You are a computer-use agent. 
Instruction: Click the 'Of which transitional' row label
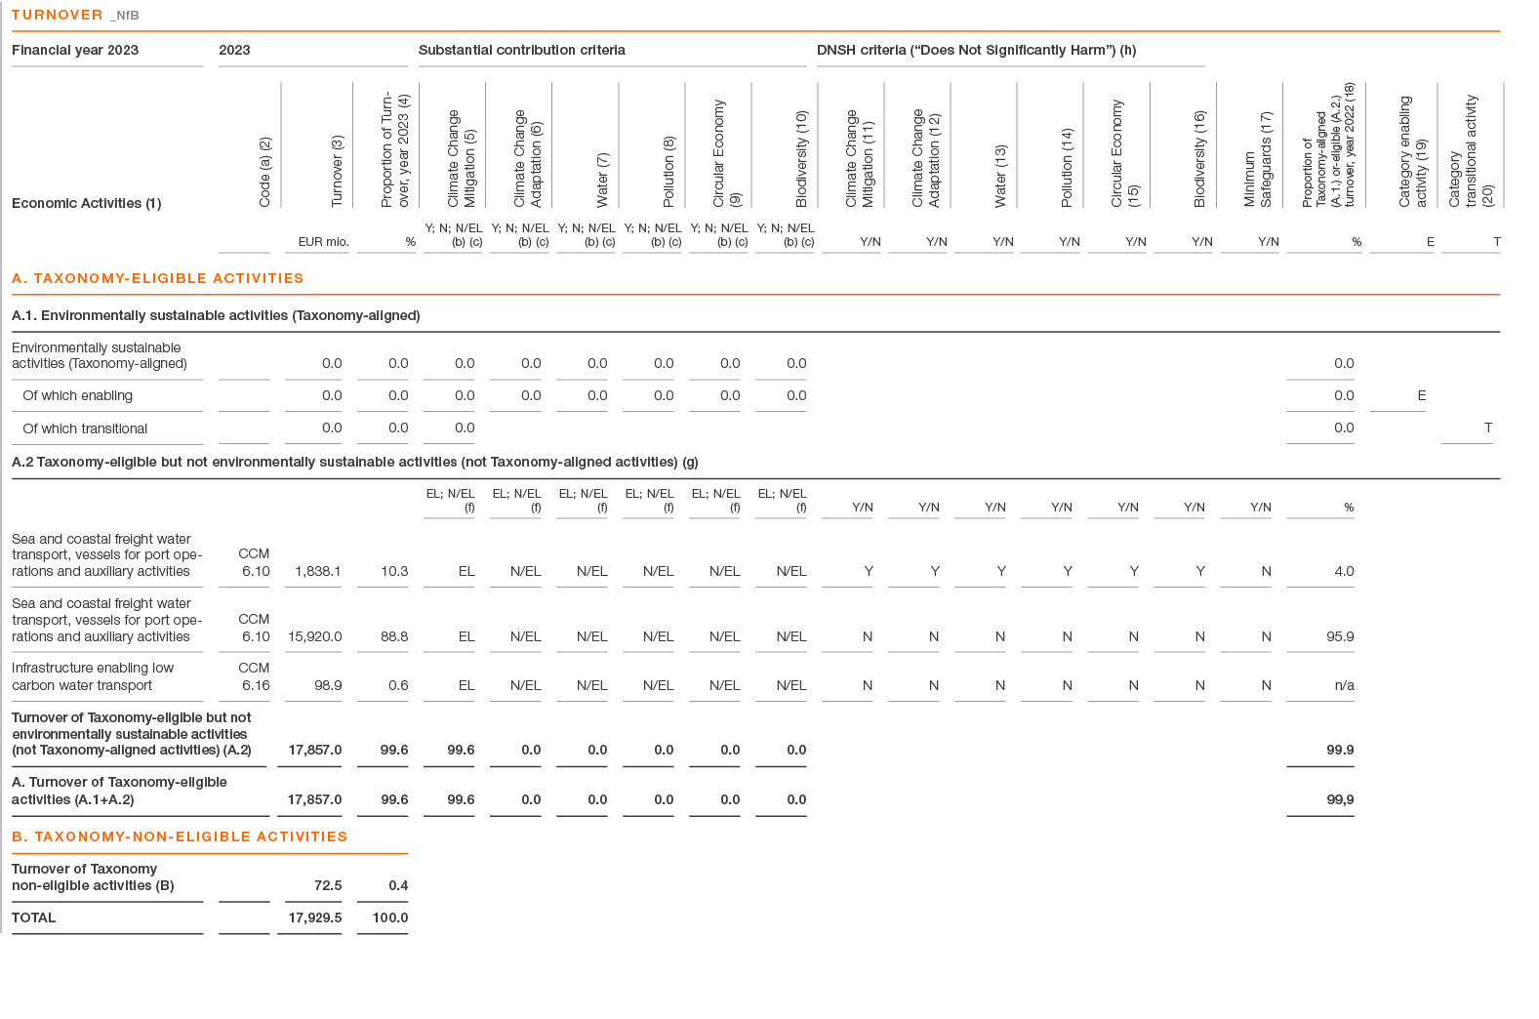tap(85, 428)
